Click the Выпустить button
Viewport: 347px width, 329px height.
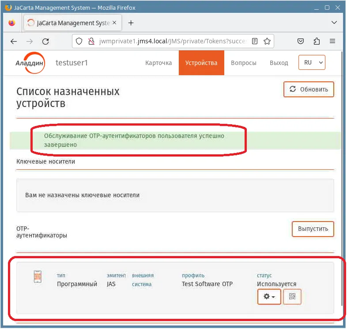(313, 229)
